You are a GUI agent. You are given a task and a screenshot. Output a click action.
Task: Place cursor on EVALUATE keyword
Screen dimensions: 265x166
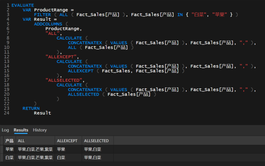[23, 5]
